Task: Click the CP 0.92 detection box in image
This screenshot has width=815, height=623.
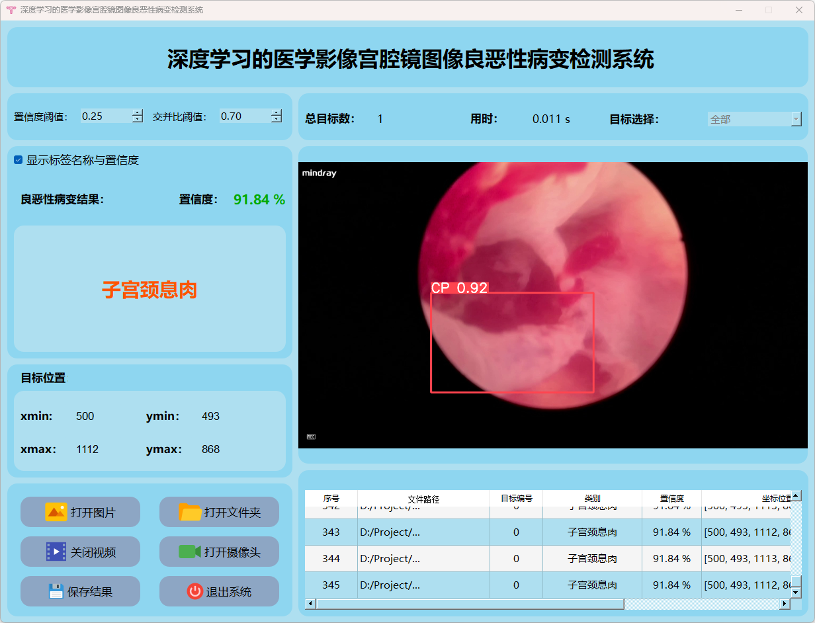Action: [512, 343]
